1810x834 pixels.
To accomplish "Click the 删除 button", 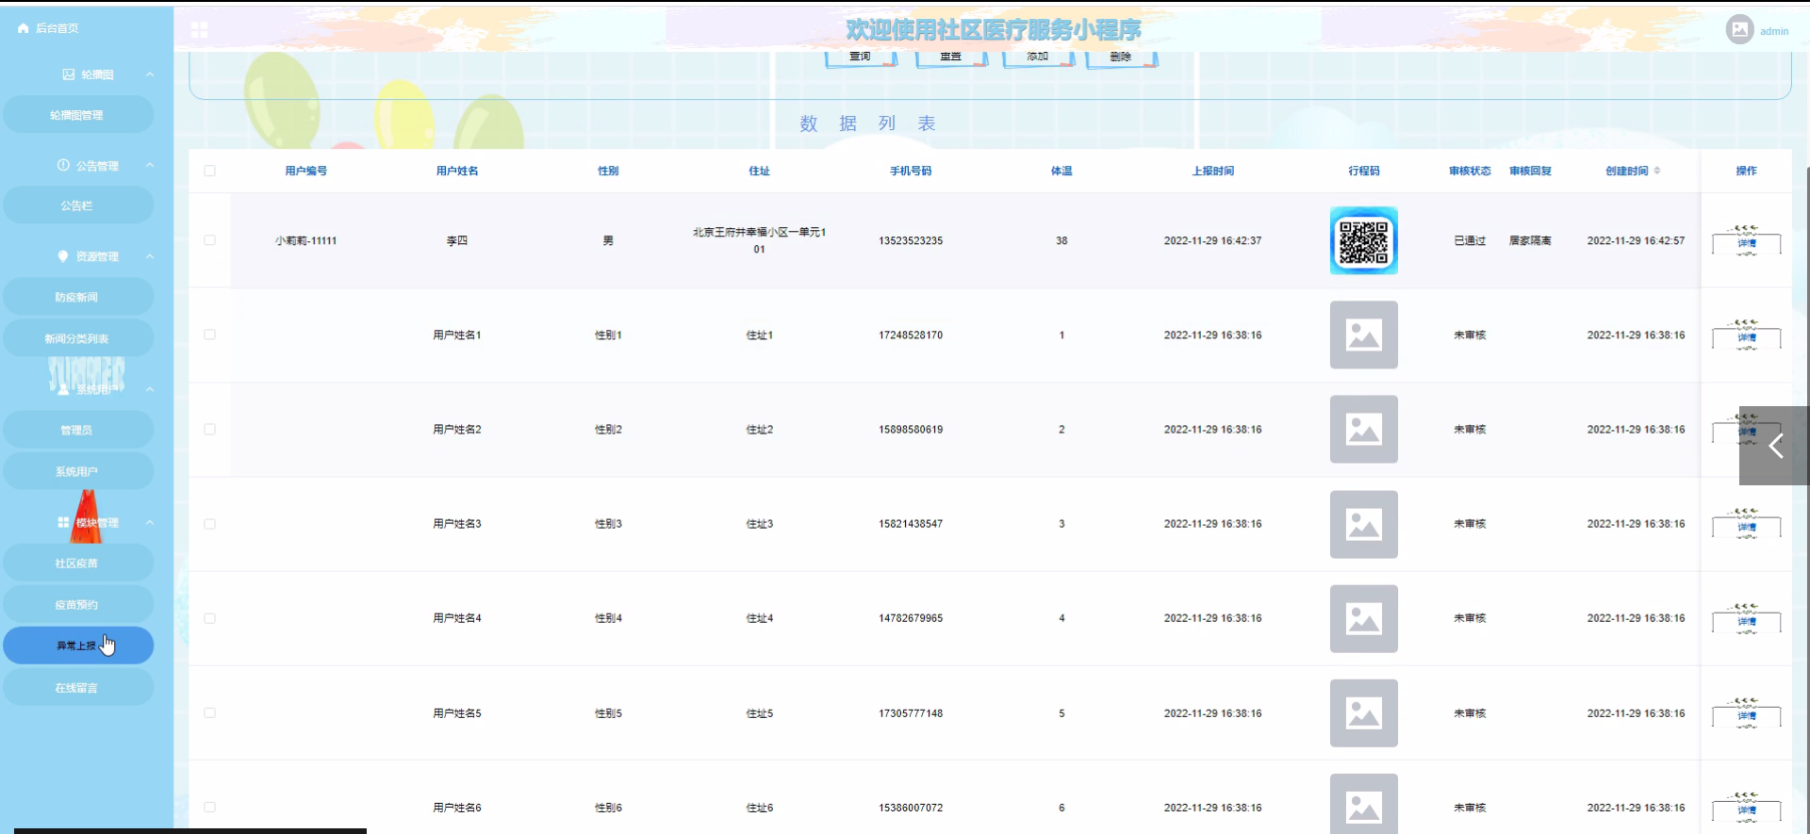I will pos(1121,57).
